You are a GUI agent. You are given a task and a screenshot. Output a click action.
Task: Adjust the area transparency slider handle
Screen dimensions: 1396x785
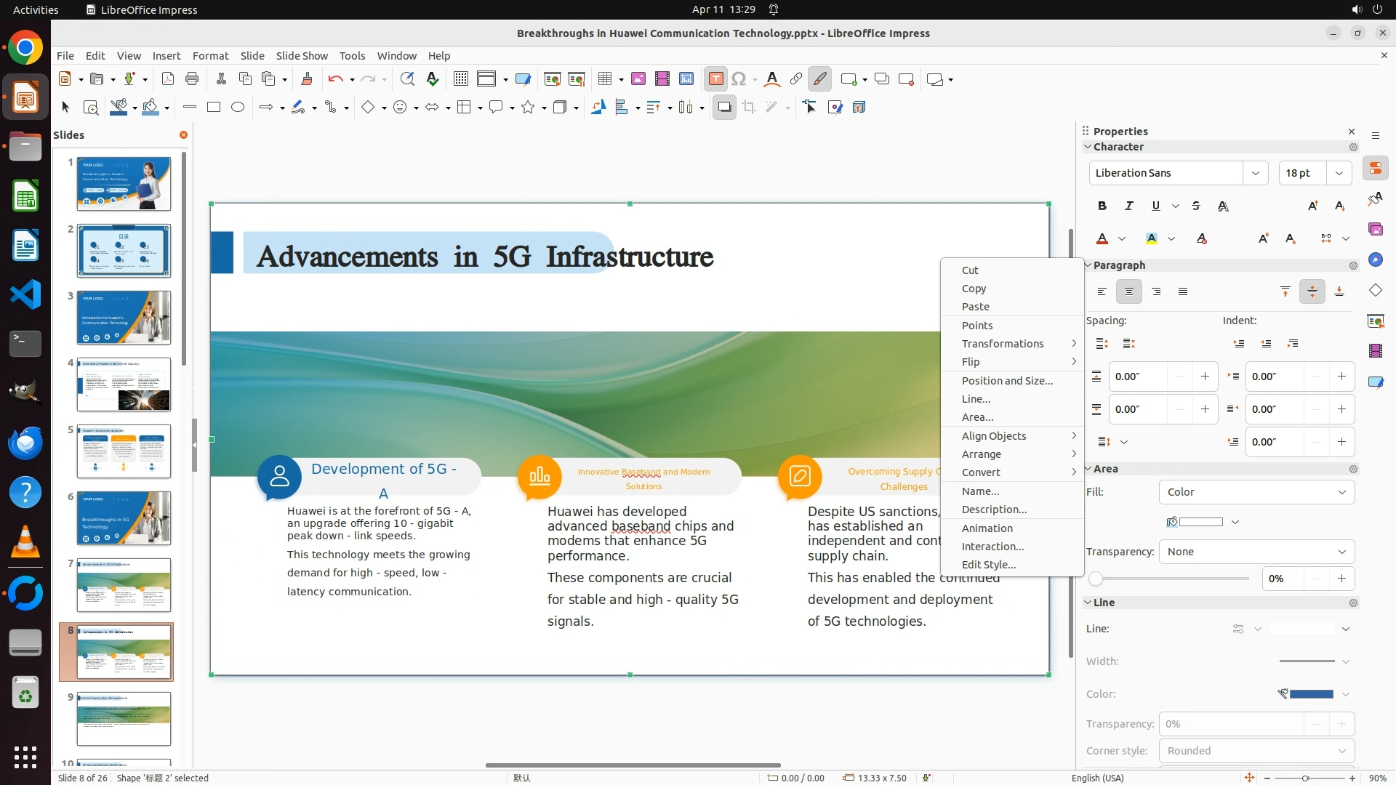tap(1096, 579)
